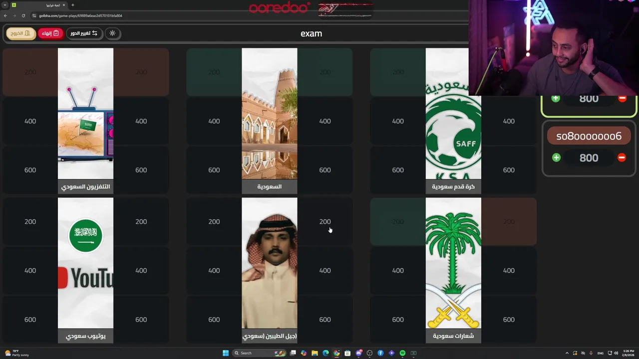
Task: Open the 600 question right of السعودية picture
Action: coord(325,170)
